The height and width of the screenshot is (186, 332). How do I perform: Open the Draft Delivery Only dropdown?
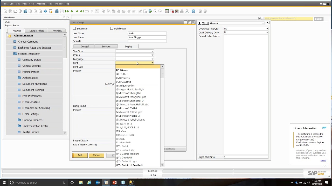267,33
